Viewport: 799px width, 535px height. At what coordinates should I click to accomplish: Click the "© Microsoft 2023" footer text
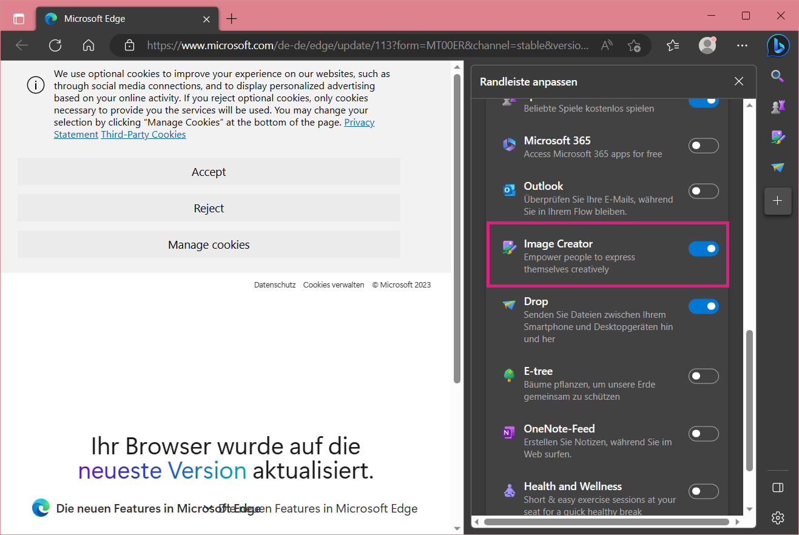tap(402, 284)
